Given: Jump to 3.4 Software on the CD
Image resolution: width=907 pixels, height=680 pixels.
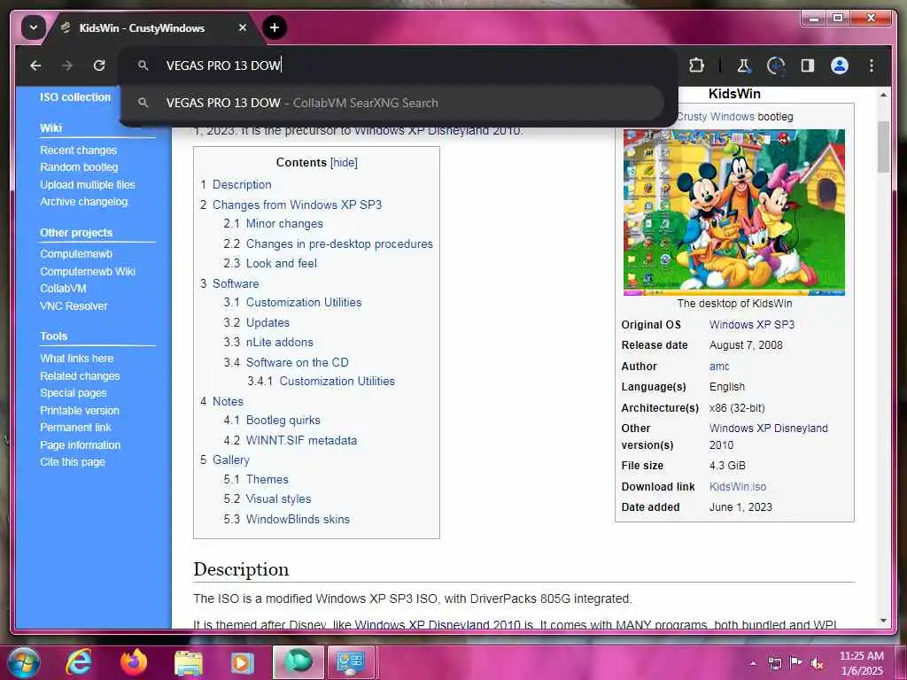Looking at the screenshot, I should pos(298,362).
